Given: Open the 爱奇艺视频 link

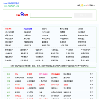Looking at the screenshot, I should pyautogui.click(x=82, y=42).
